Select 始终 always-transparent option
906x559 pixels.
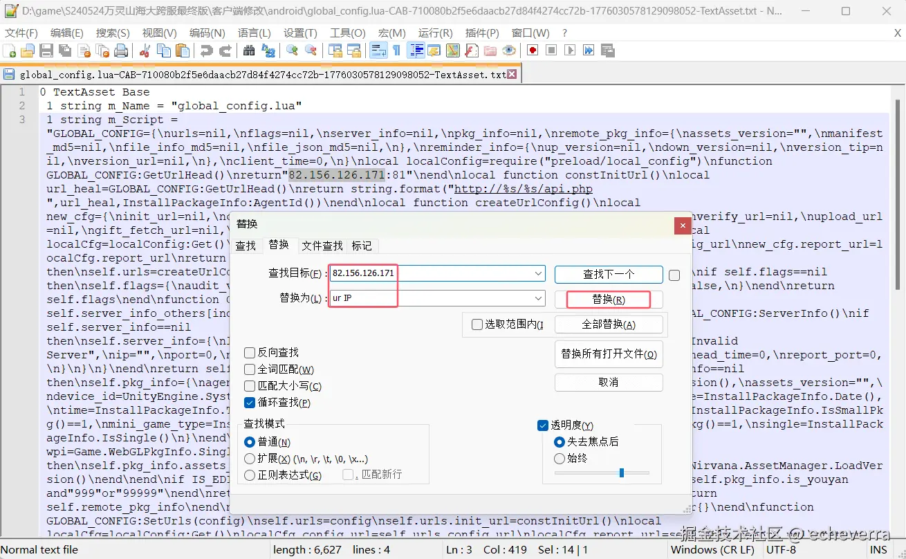[x=560, y=458]
